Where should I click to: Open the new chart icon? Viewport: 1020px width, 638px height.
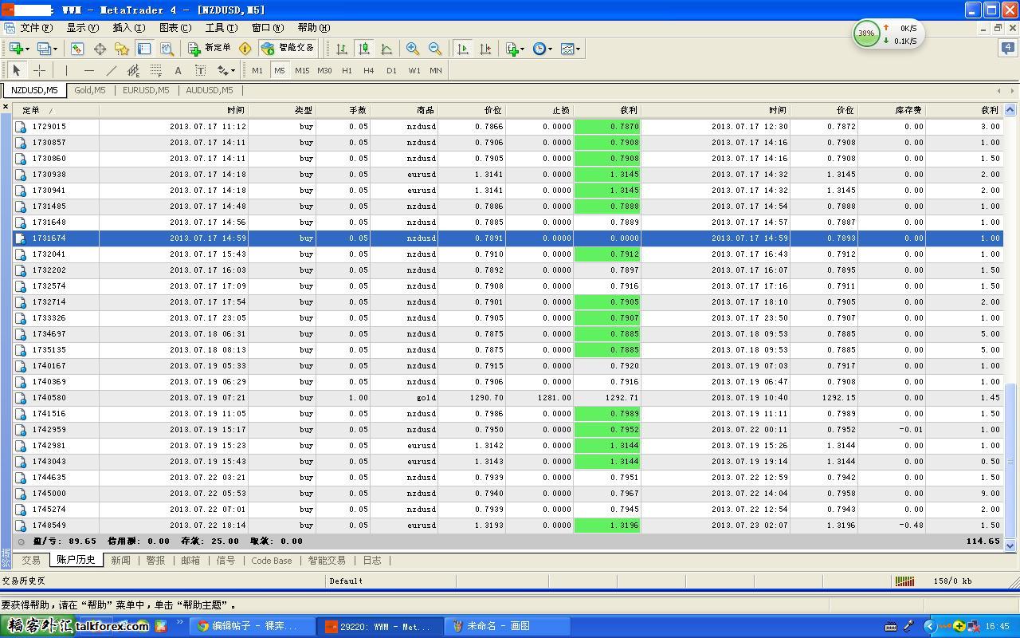point(16,49)
